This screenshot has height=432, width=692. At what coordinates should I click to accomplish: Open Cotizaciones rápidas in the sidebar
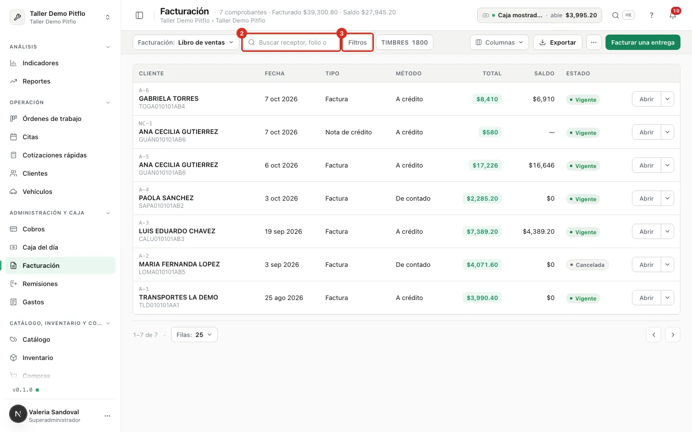click(x=61, y=155)
